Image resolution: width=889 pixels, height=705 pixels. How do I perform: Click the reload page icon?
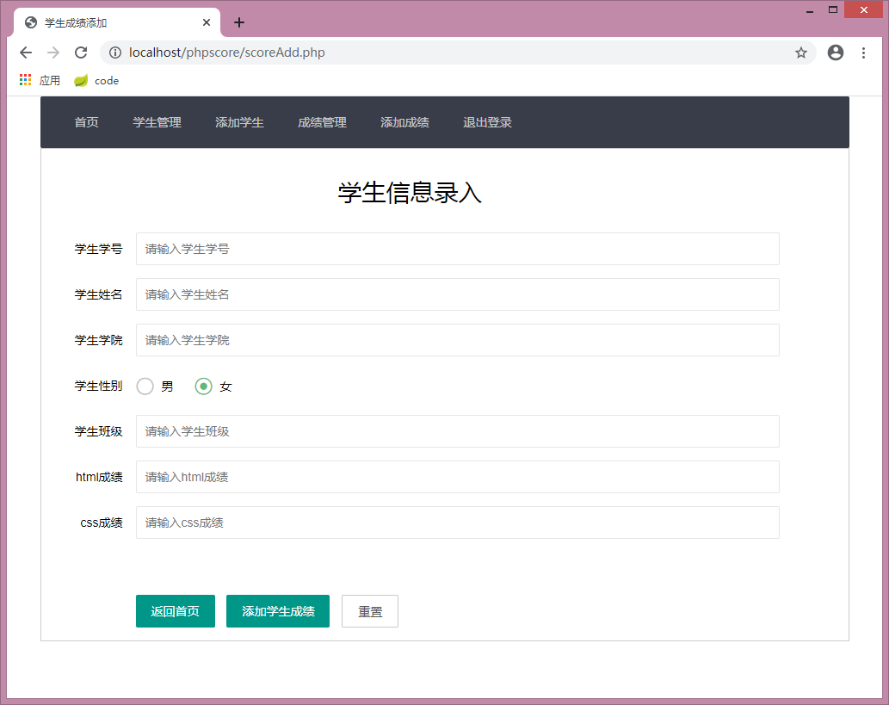pos(80,53)
